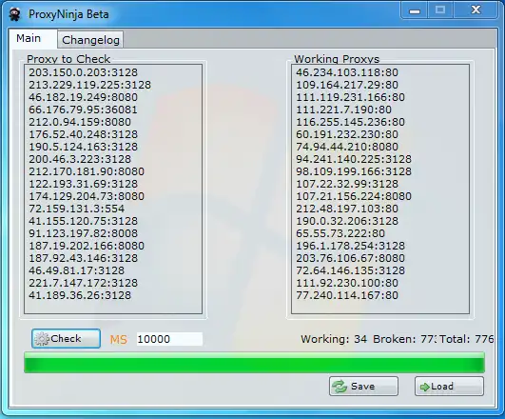Select proxy 66.176.79.95:36081

click(83, 110)
